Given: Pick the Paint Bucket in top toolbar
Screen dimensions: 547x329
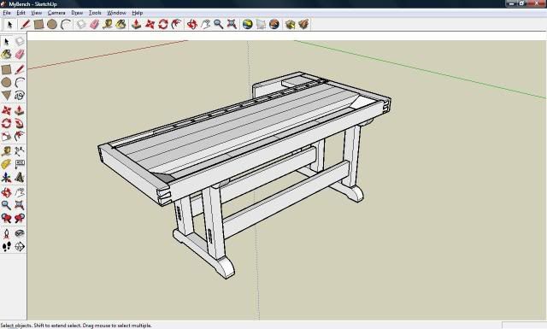Looking at the screenshot, I should 121,25.
